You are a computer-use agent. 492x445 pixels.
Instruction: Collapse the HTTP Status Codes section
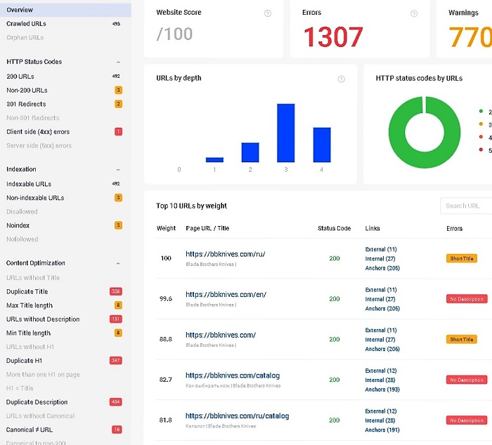pyautogui.click(x=118, y=62)
